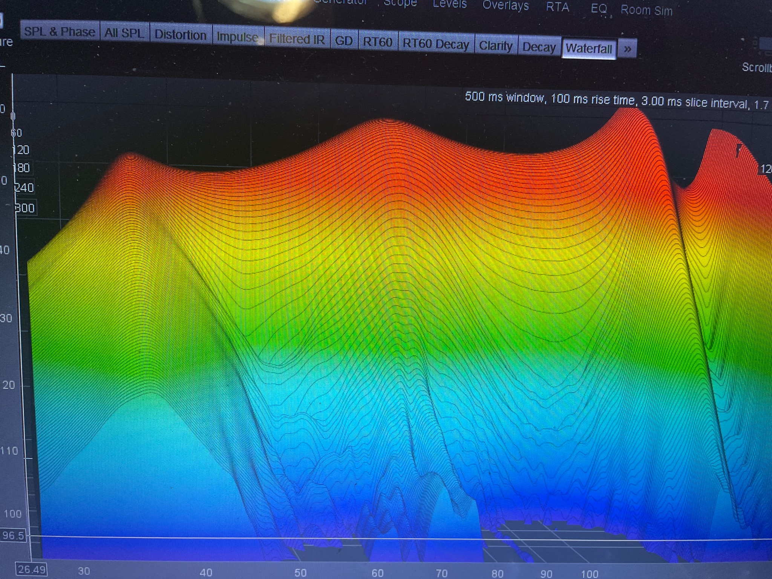772x579 pixels.
Task: Select the RT60 tab
Action: tap(378, 42)
